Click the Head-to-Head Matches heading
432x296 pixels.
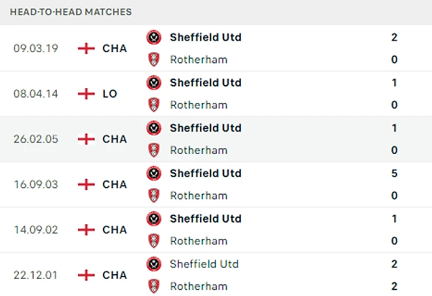point(71,12)
